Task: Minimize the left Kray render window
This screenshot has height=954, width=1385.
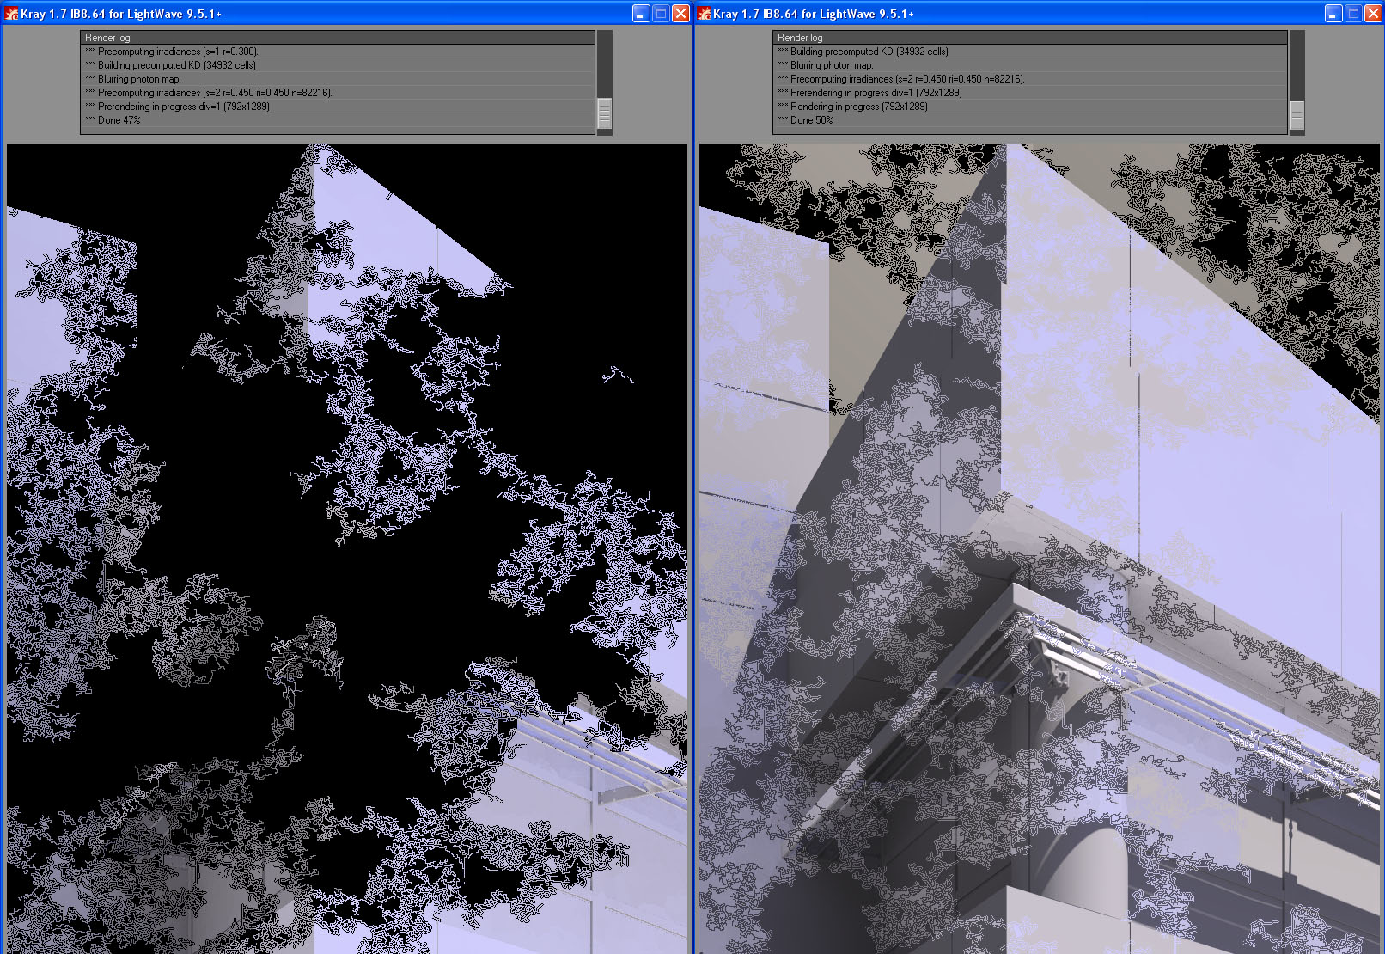Action: (641, 14)
